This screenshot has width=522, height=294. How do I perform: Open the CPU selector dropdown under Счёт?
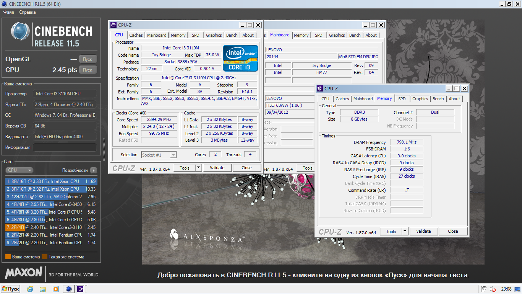[x=19, y=170]
